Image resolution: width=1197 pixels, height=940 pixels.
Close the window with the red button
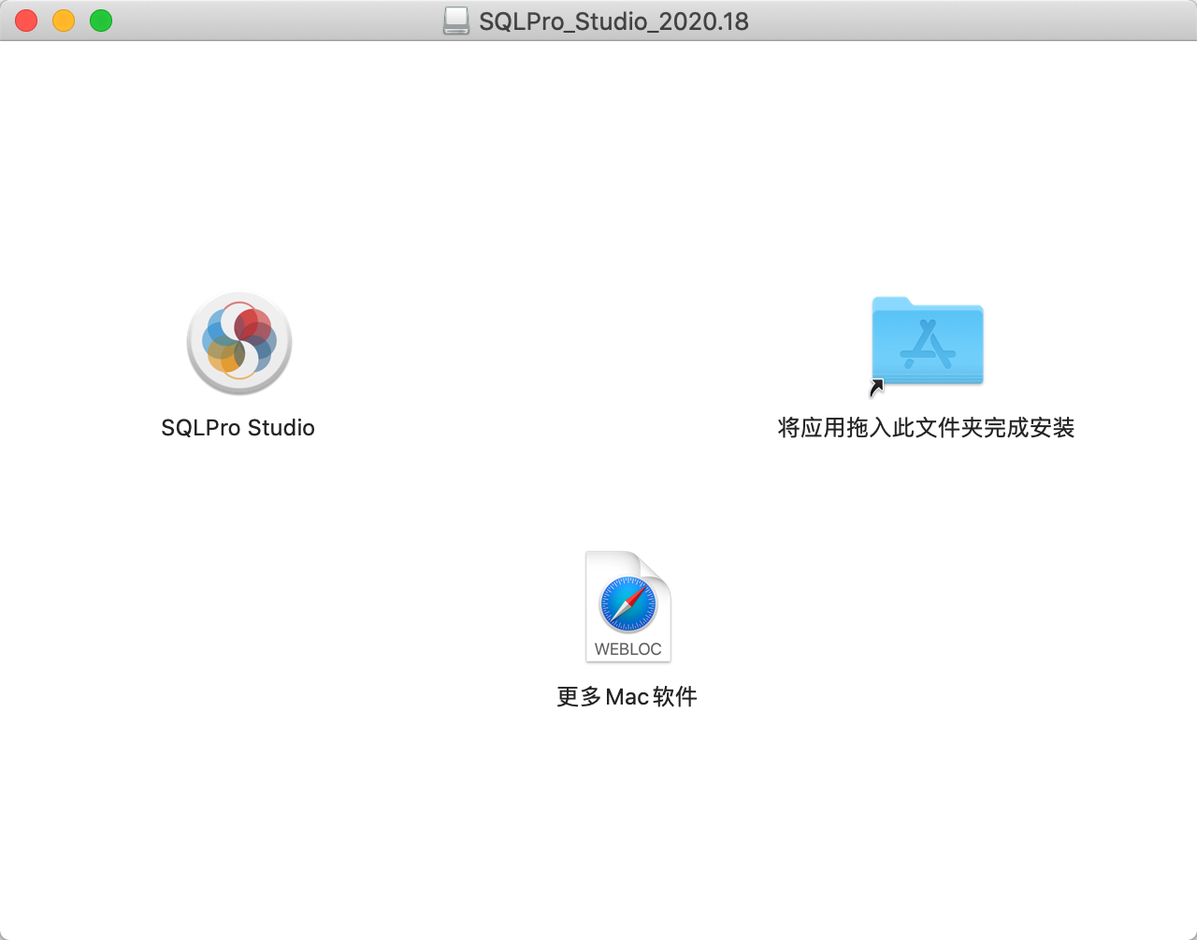(x=26, y=21)
